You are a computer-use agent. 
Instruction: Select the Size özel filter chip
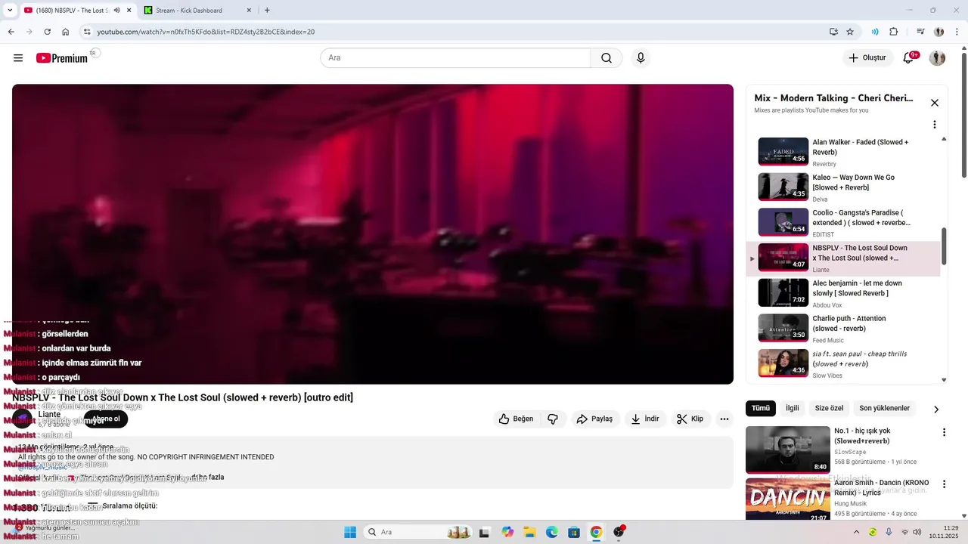coord(829,408)
